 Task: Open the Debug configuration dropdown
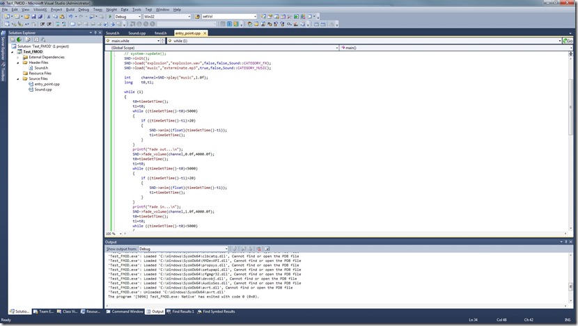(128, 17)
